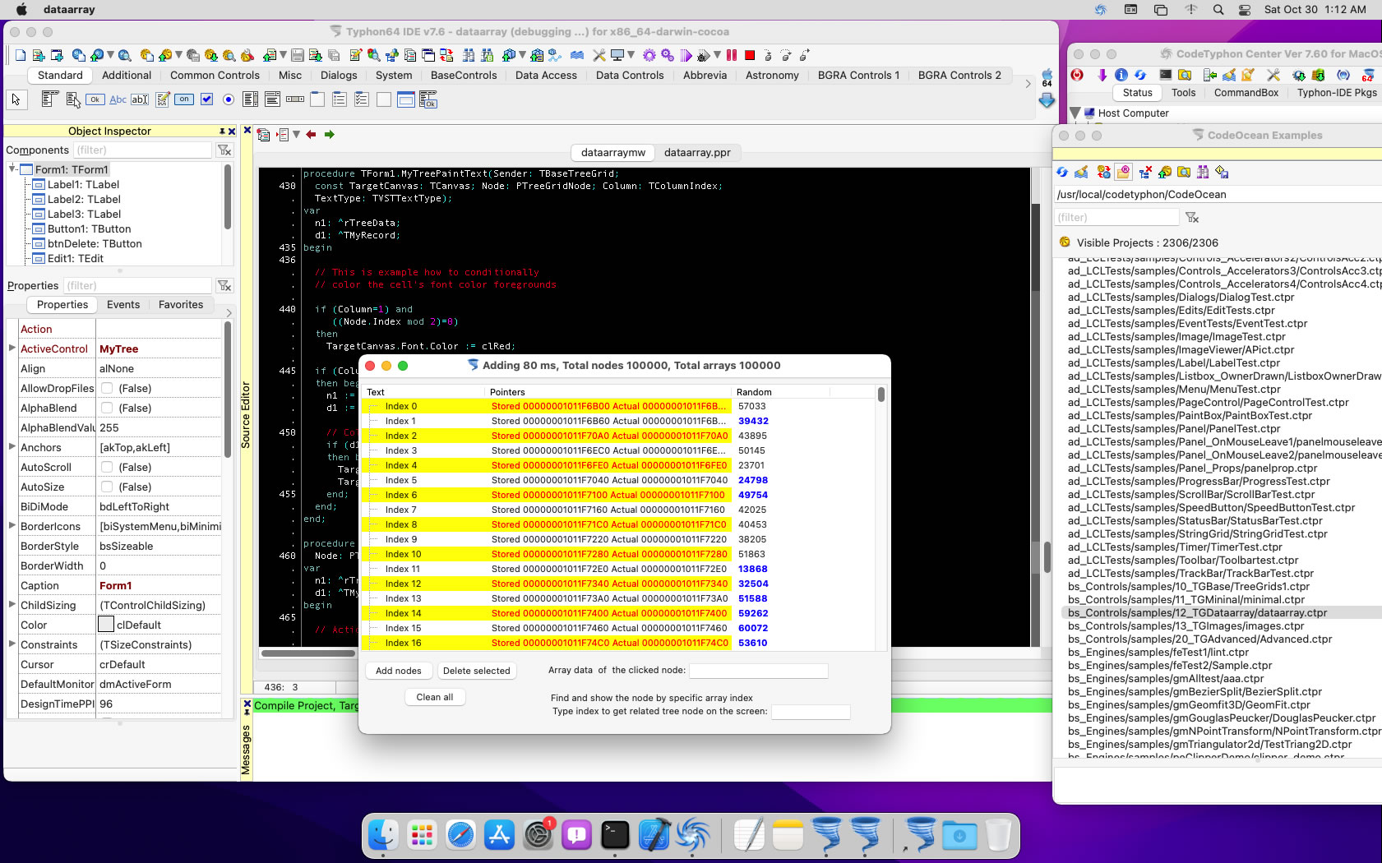
Task: Click the red Stop debugging square icon
Action: pyautogui.click(x=750, y=55)
